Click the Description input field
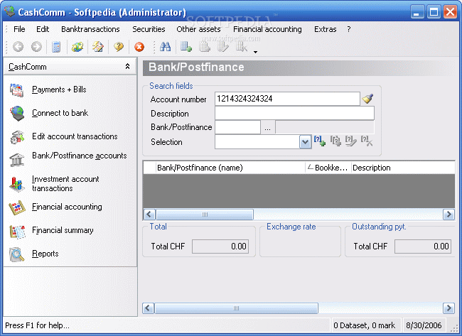The width and height of the screenshot is (462, 336). [x=295, y=113]
